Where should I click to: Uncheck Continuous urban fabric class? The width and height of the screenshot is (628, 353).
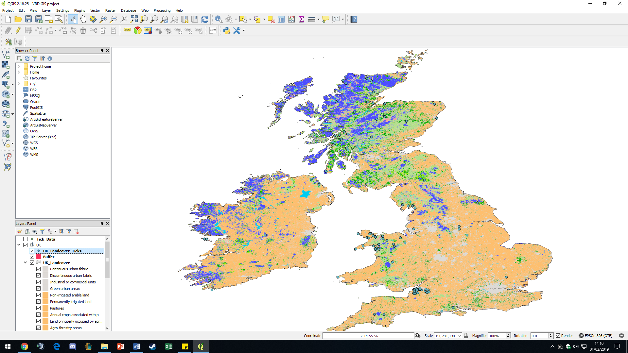pos(39,269)
